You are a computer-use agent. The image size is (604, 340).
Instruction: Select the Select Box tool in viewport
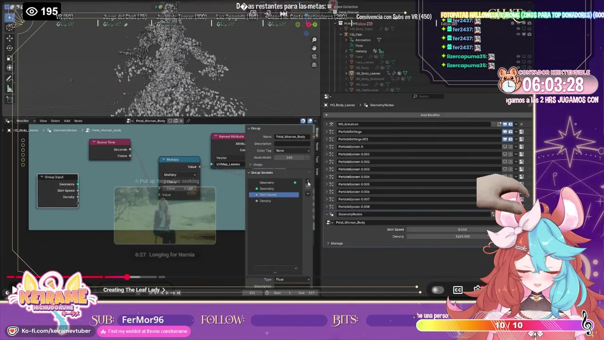coord(9,17)
